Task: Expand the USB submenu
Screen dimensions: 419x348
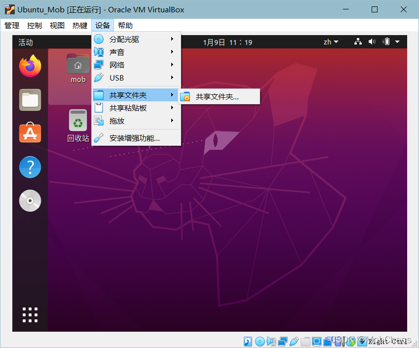Action: click(136, 78)
